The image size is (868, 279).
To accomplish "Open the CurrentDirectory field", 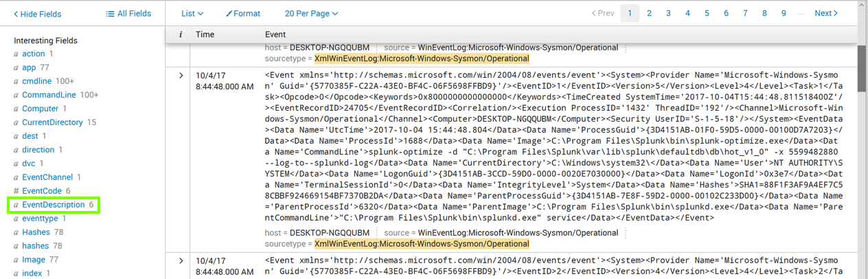I will point(52,122).
